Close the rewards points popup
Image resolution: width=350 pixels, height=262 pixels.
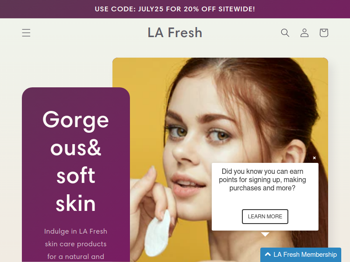[x=314, y=158]
